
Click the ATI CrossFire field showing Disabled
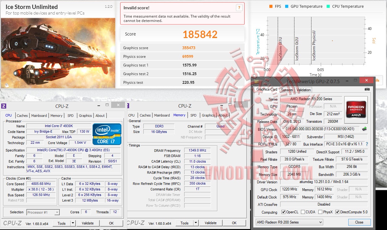(x=324, y=204)
